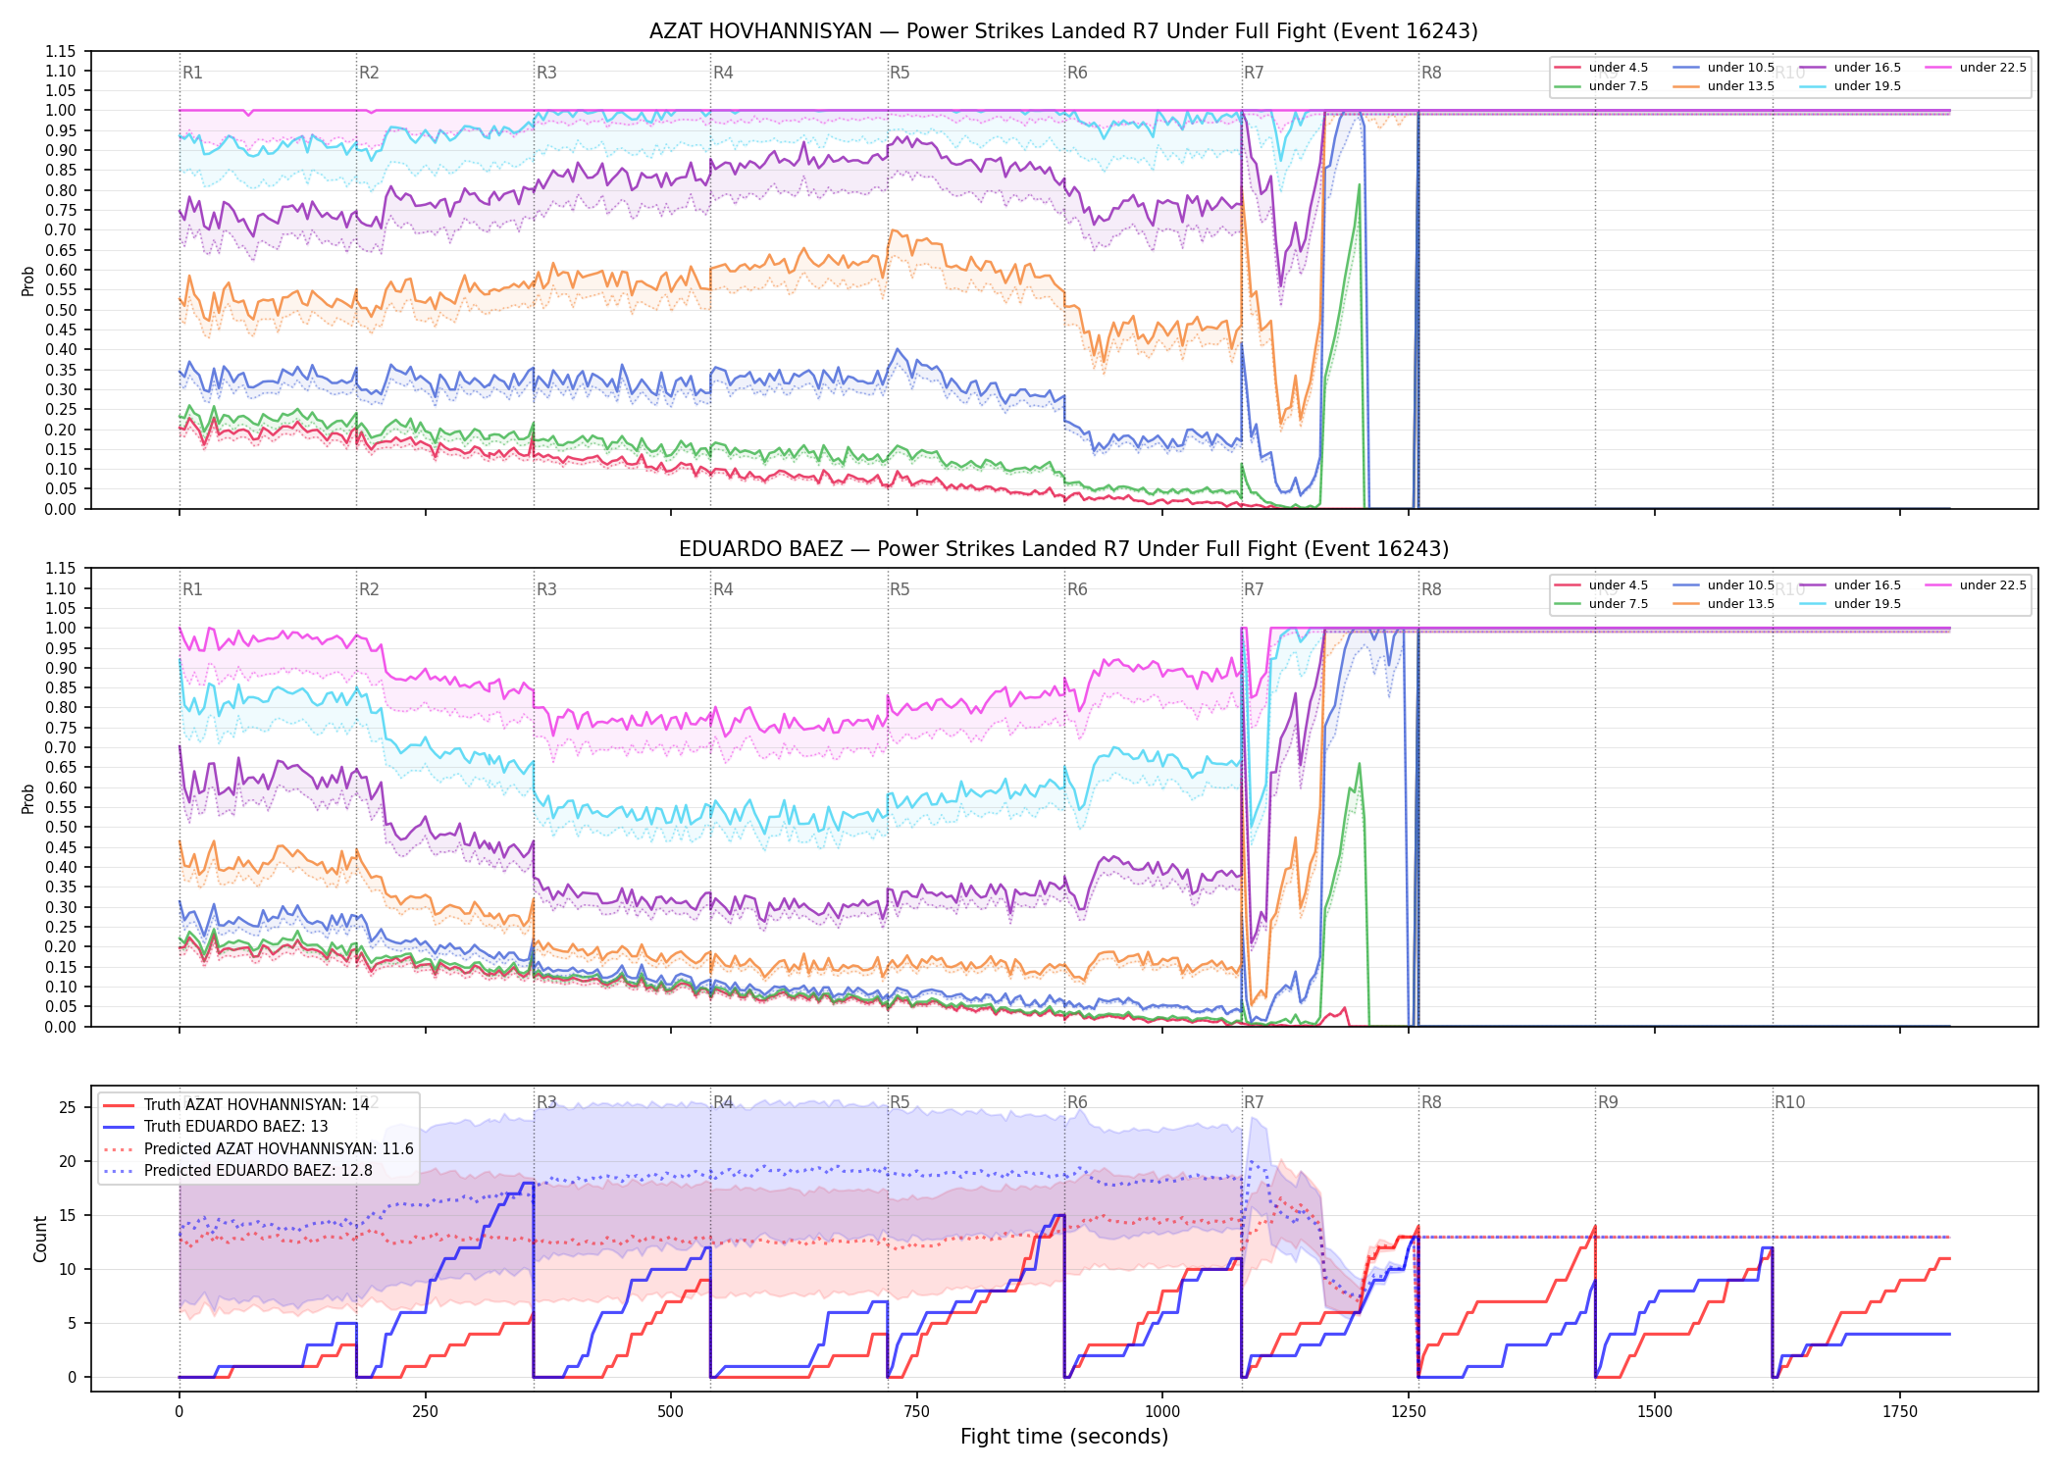The image size is (2060, 1471).
Task: Click the 1000 tick label on x-axis
Action: click(1162, 1412)
